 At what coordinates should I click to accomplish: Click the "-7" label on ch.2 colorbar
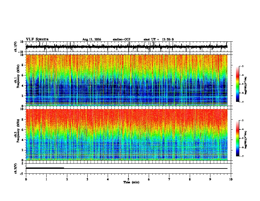[x=242, y=156]
